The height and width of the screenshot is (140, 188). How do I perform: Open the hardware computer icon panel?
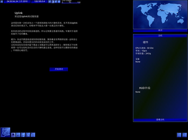[x=13, y=135]
